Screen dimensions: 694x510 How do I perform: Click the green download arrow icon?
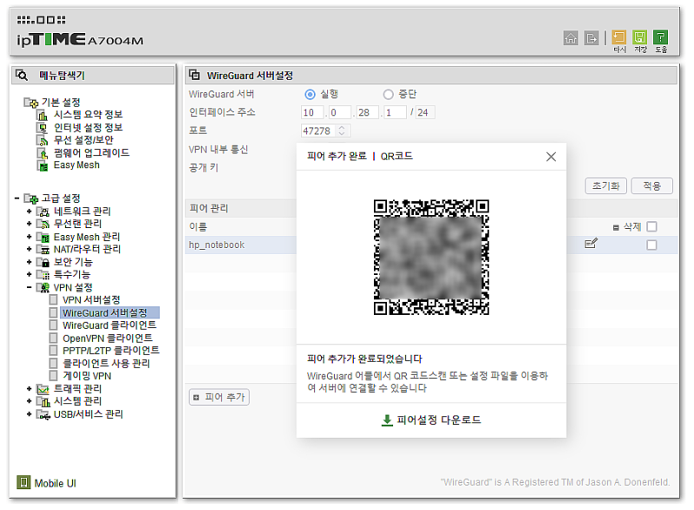pyautogui.click(x=387, y=420)
